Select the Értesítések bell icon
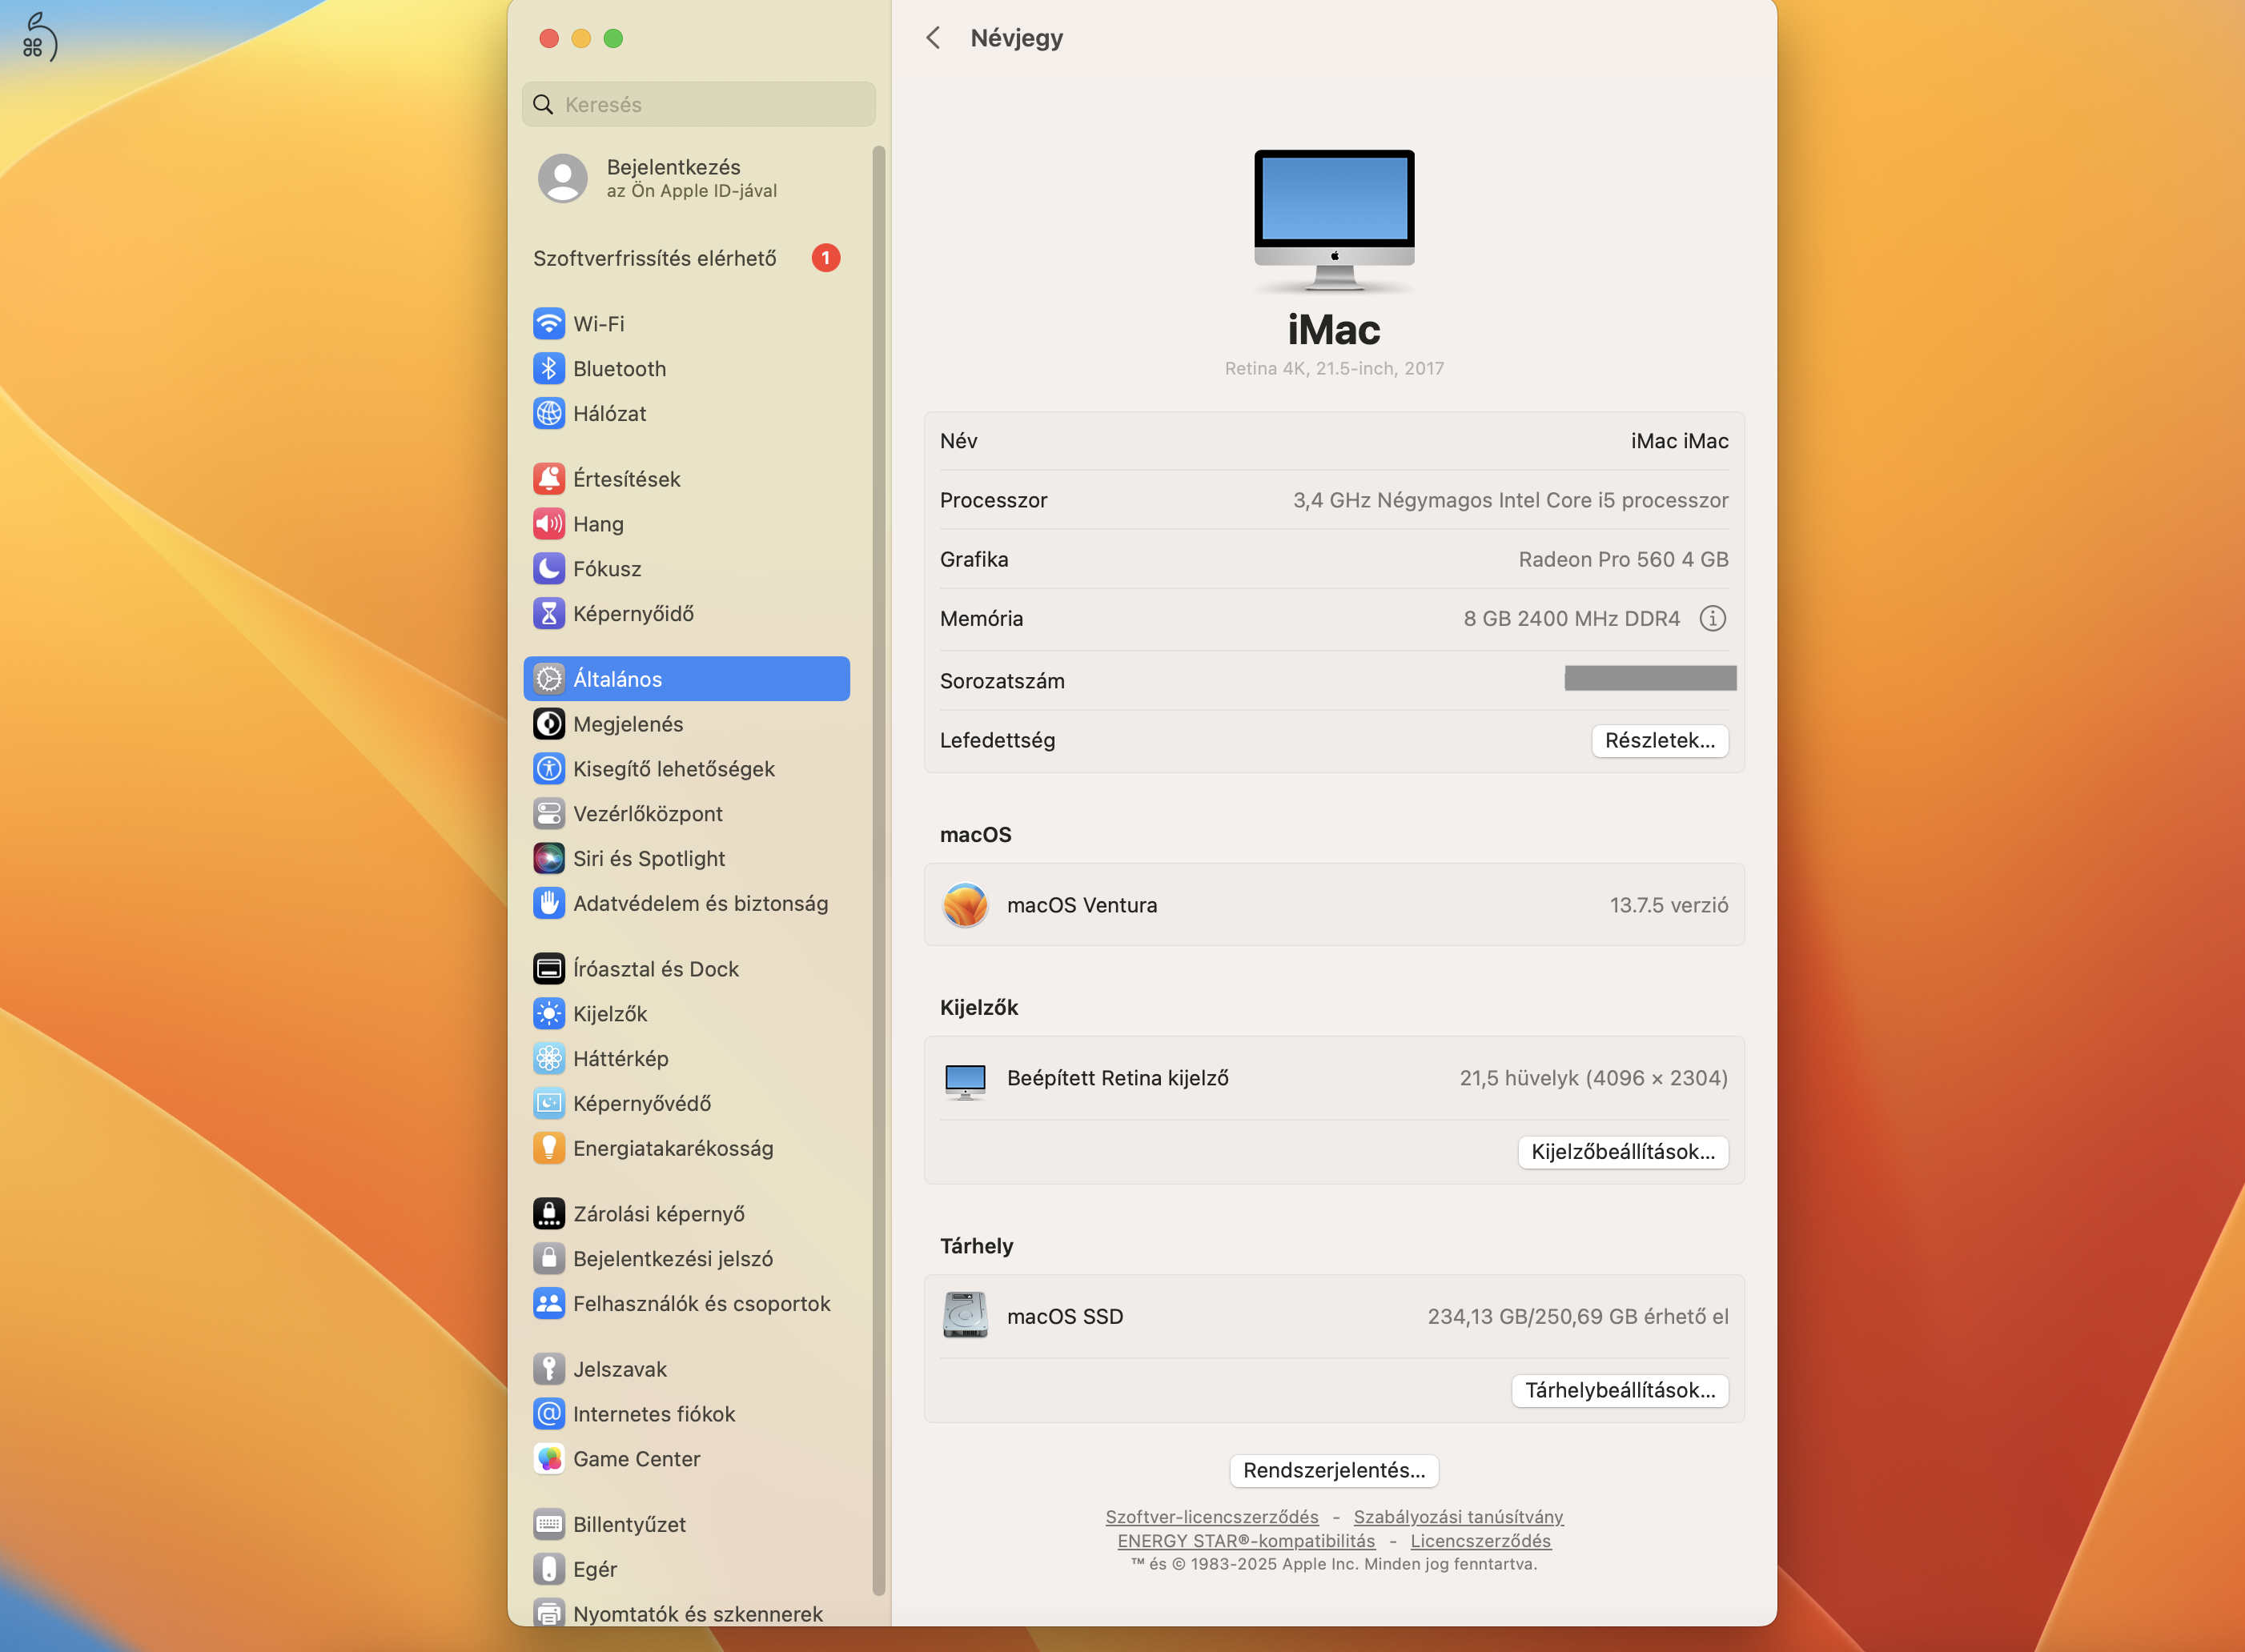This screenshot has height=1652, width=2245. point(550,478)
